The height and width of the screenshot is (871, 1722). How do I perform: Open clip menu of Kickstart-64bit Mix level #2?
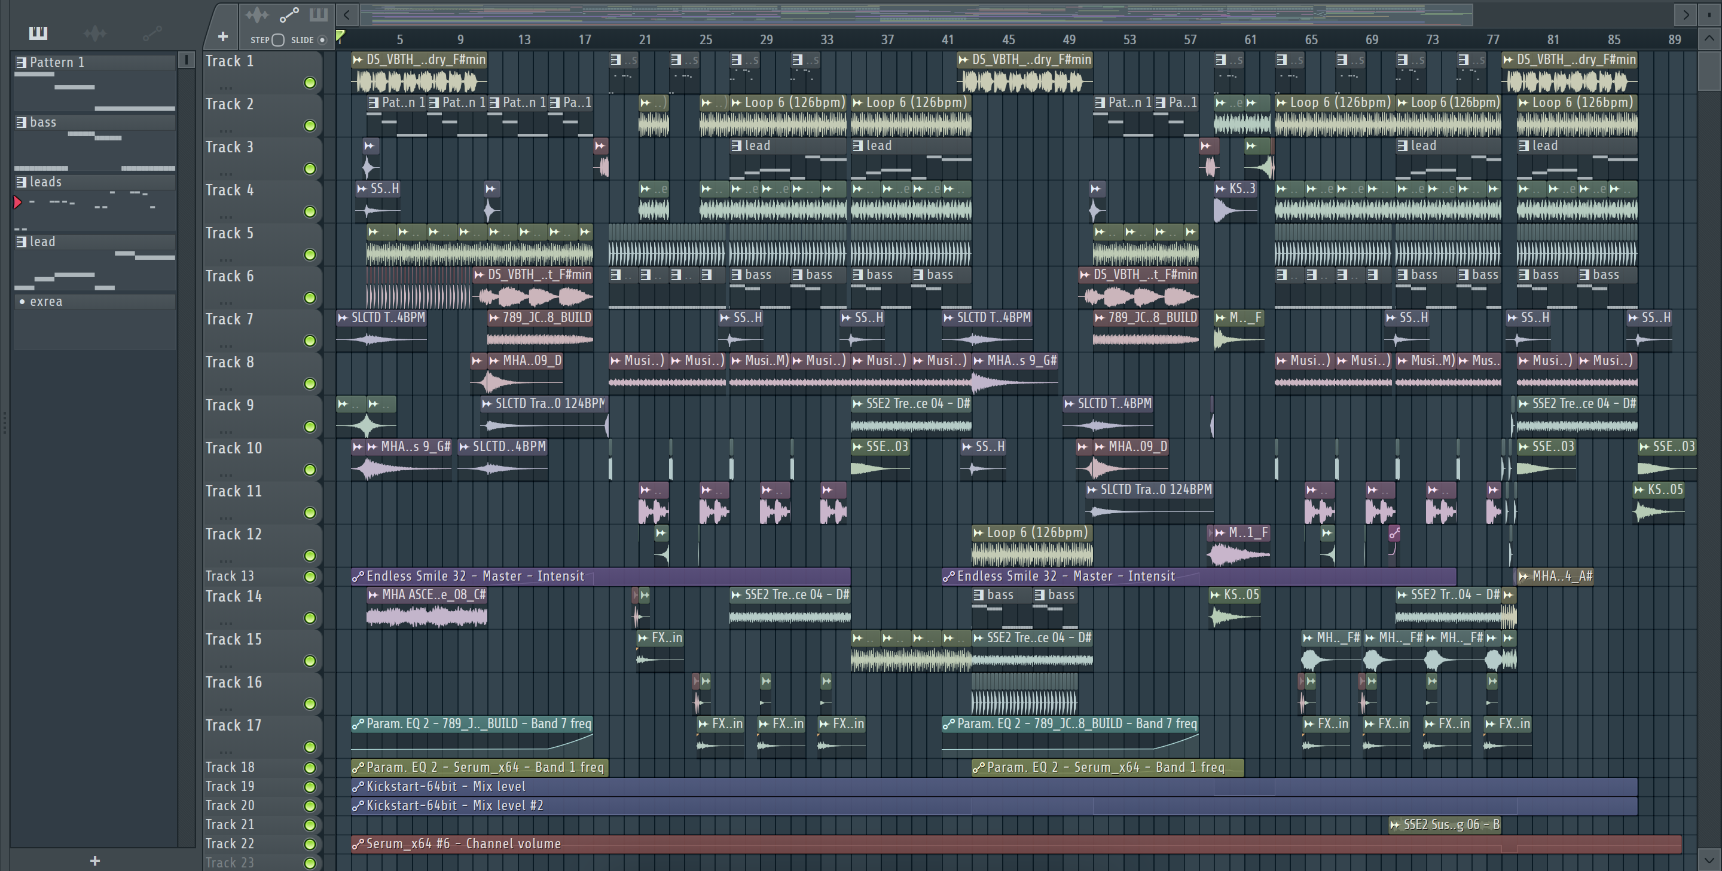pyautogui.click(x=358, y=806)
